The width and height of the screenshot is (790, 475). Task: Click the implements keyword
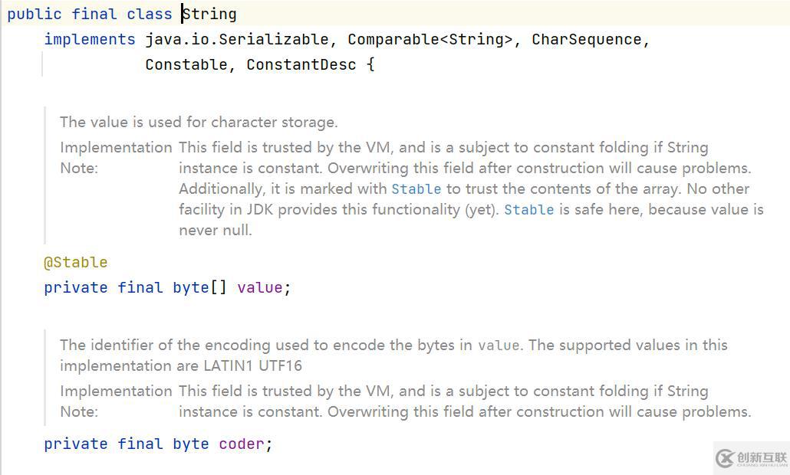(x=89, y=40)
